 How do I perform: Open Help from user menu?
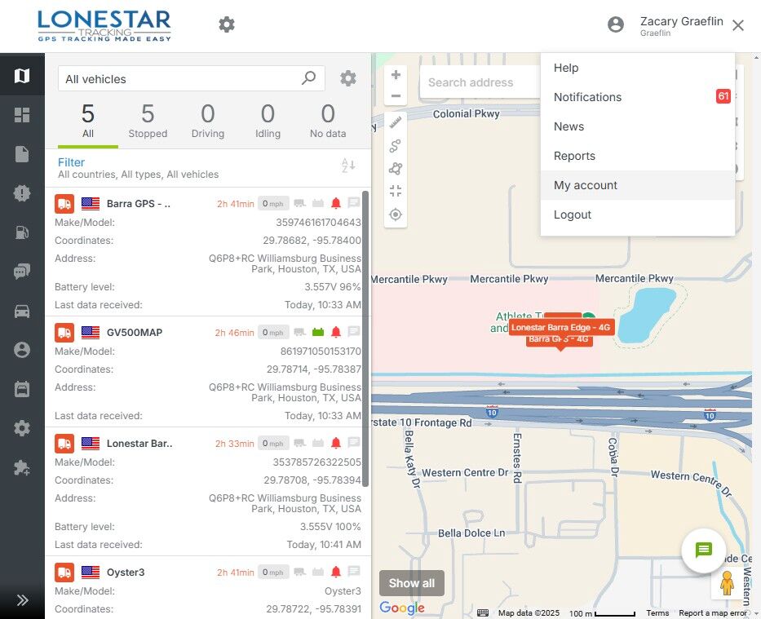[637, 68]
